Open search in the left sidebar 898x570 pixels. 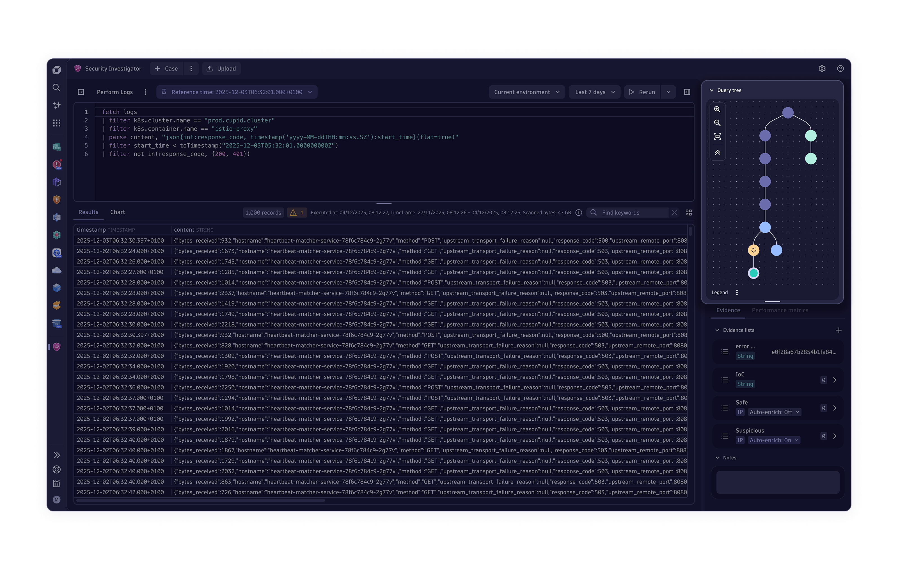[x=56, y=88]
